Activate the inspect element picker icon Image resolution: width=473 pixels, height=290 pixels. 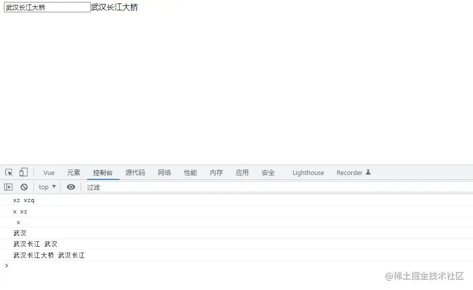point(9,173)
